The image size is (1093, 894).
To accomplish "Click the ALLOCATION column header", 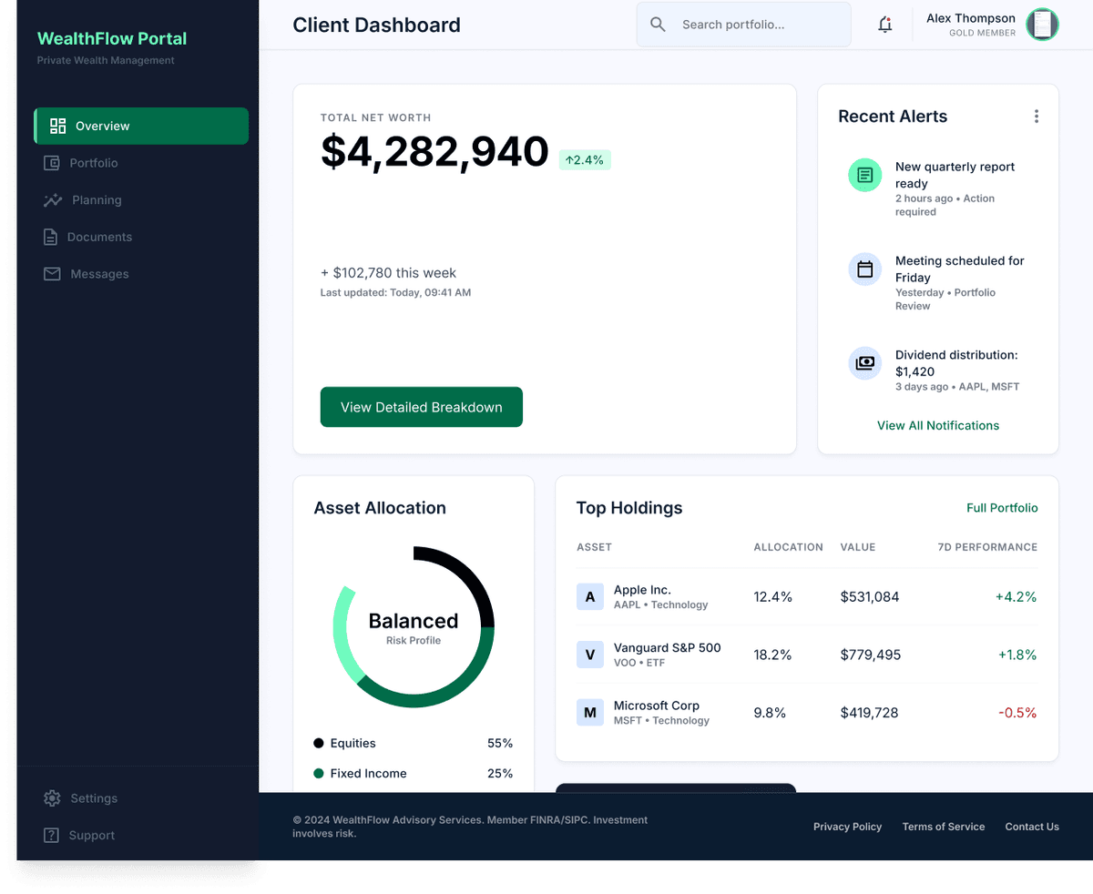I will (x=789, y=547).
